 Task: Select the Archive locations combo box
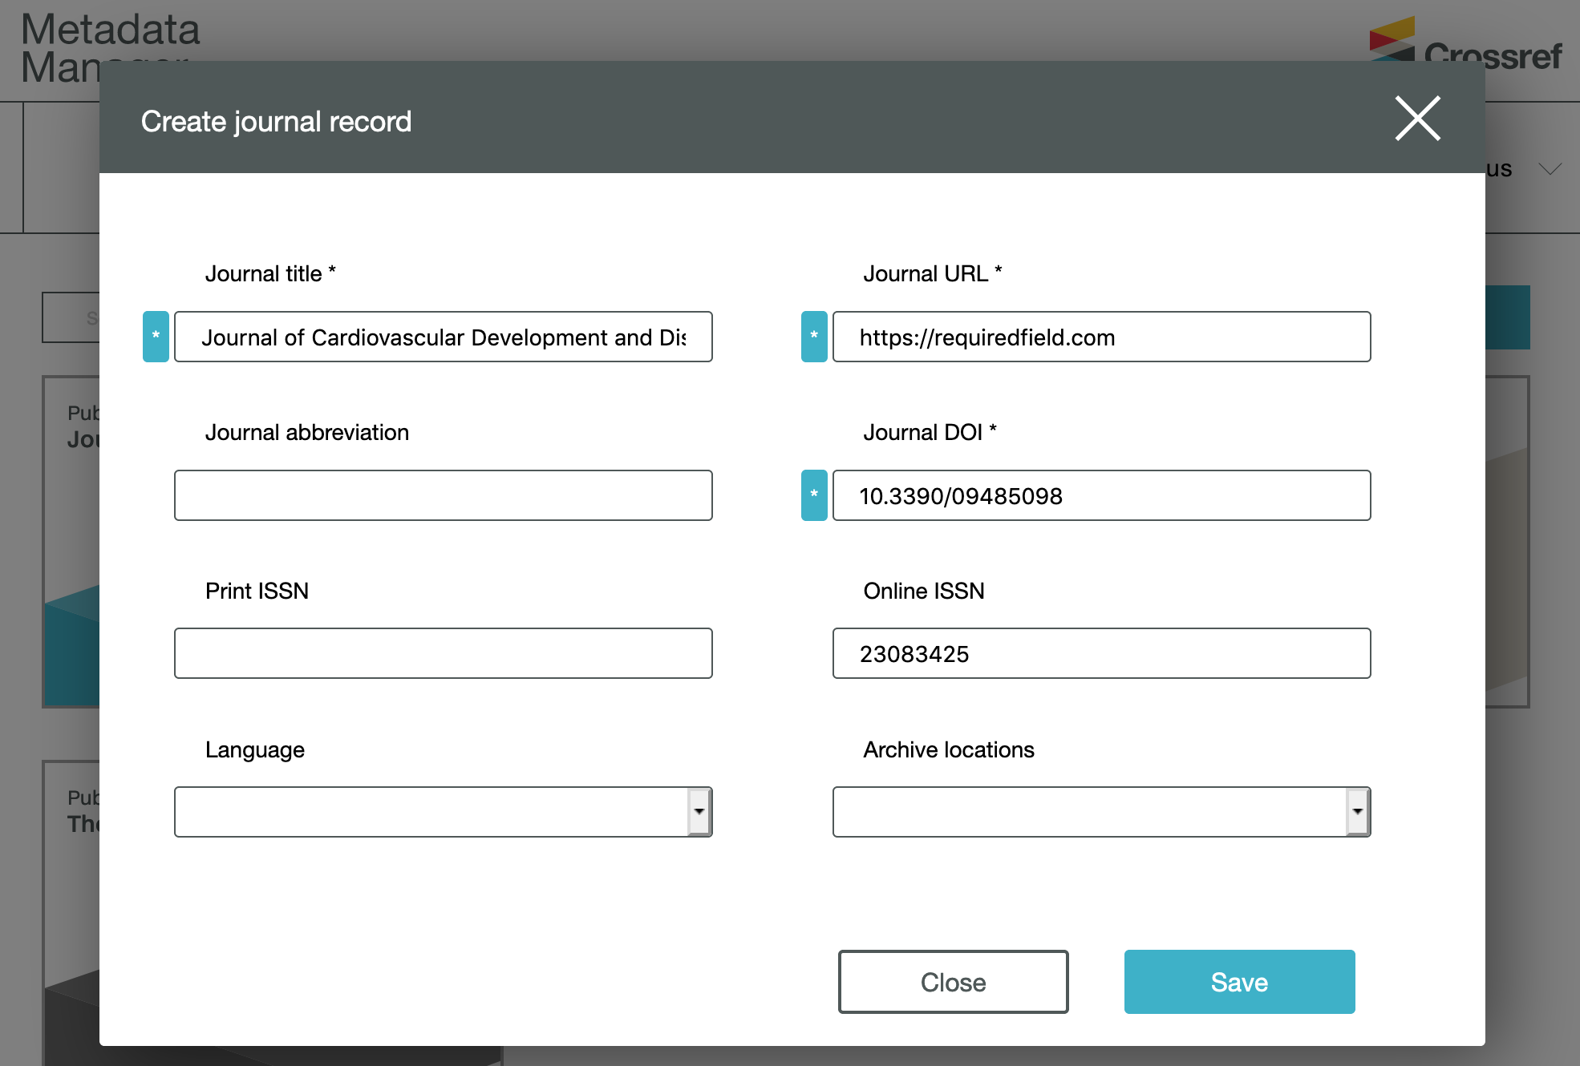pos(1088,812)
